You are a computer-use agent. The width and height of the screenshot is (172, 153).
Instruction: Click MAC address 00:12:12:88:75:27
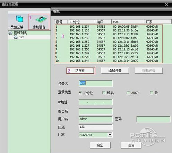pyautogui.click(x=126, y=53)
